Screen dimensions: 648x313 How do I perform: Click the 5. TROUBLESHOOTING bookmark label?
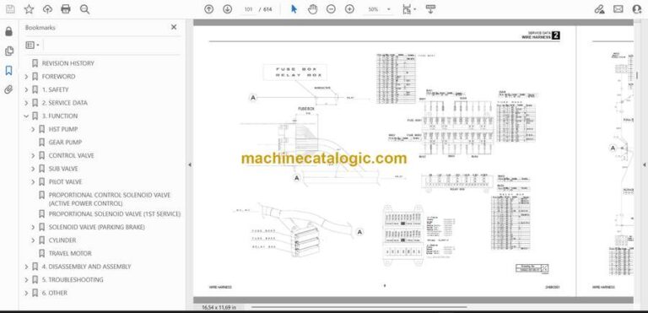(x=73, y=280)
